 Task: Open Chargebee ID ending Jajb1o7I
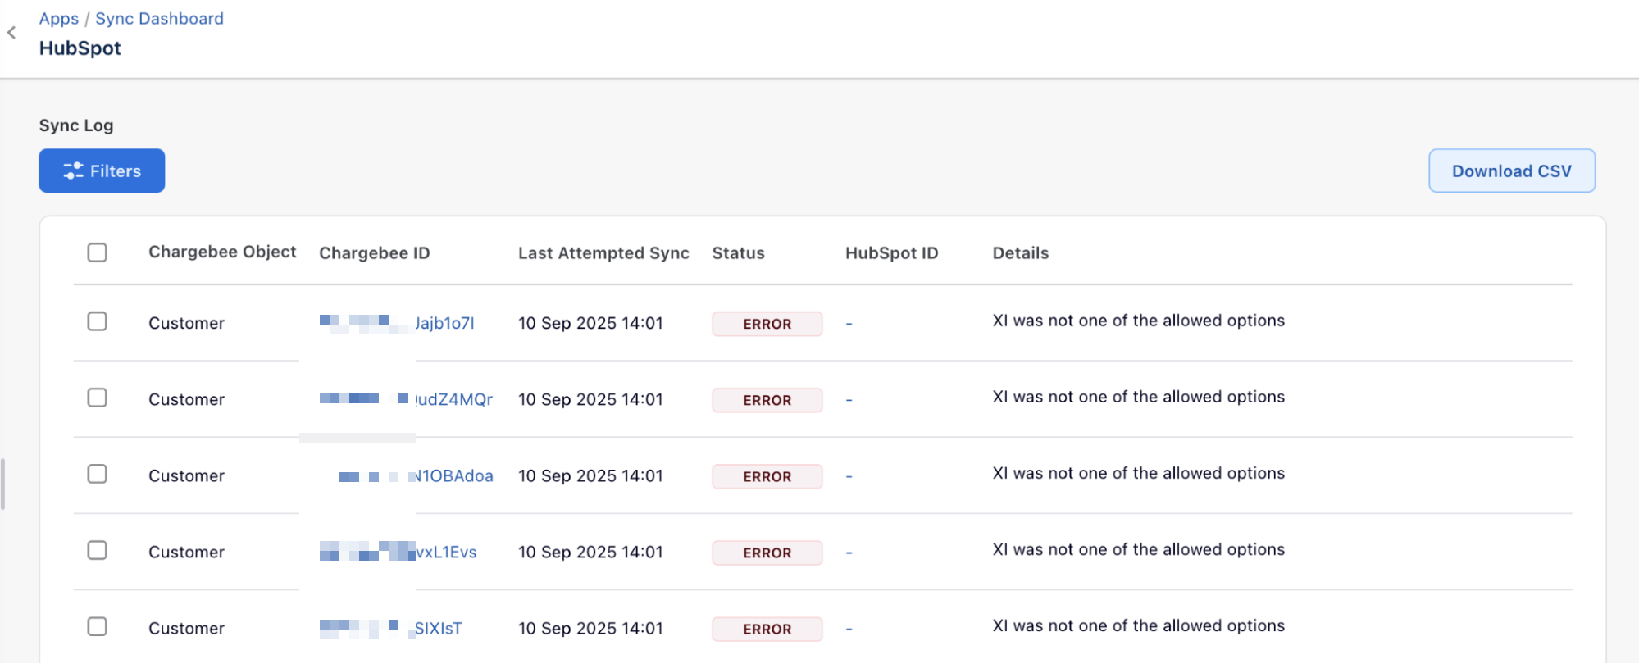[444, 323]
